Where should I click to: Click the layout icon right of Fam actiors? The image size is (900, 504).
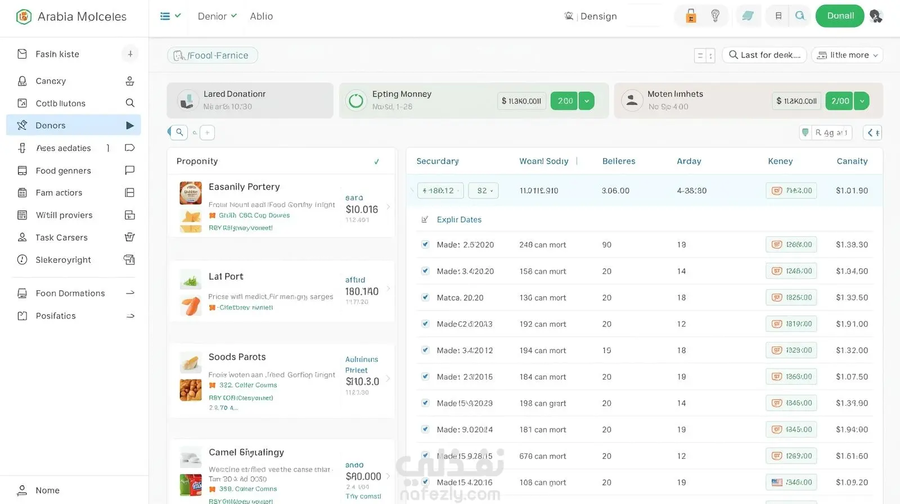point(130,192)
